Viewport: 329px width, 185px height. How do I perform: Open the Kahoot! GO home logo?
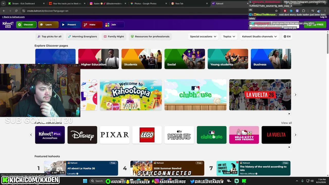click(x=8, y=24)
